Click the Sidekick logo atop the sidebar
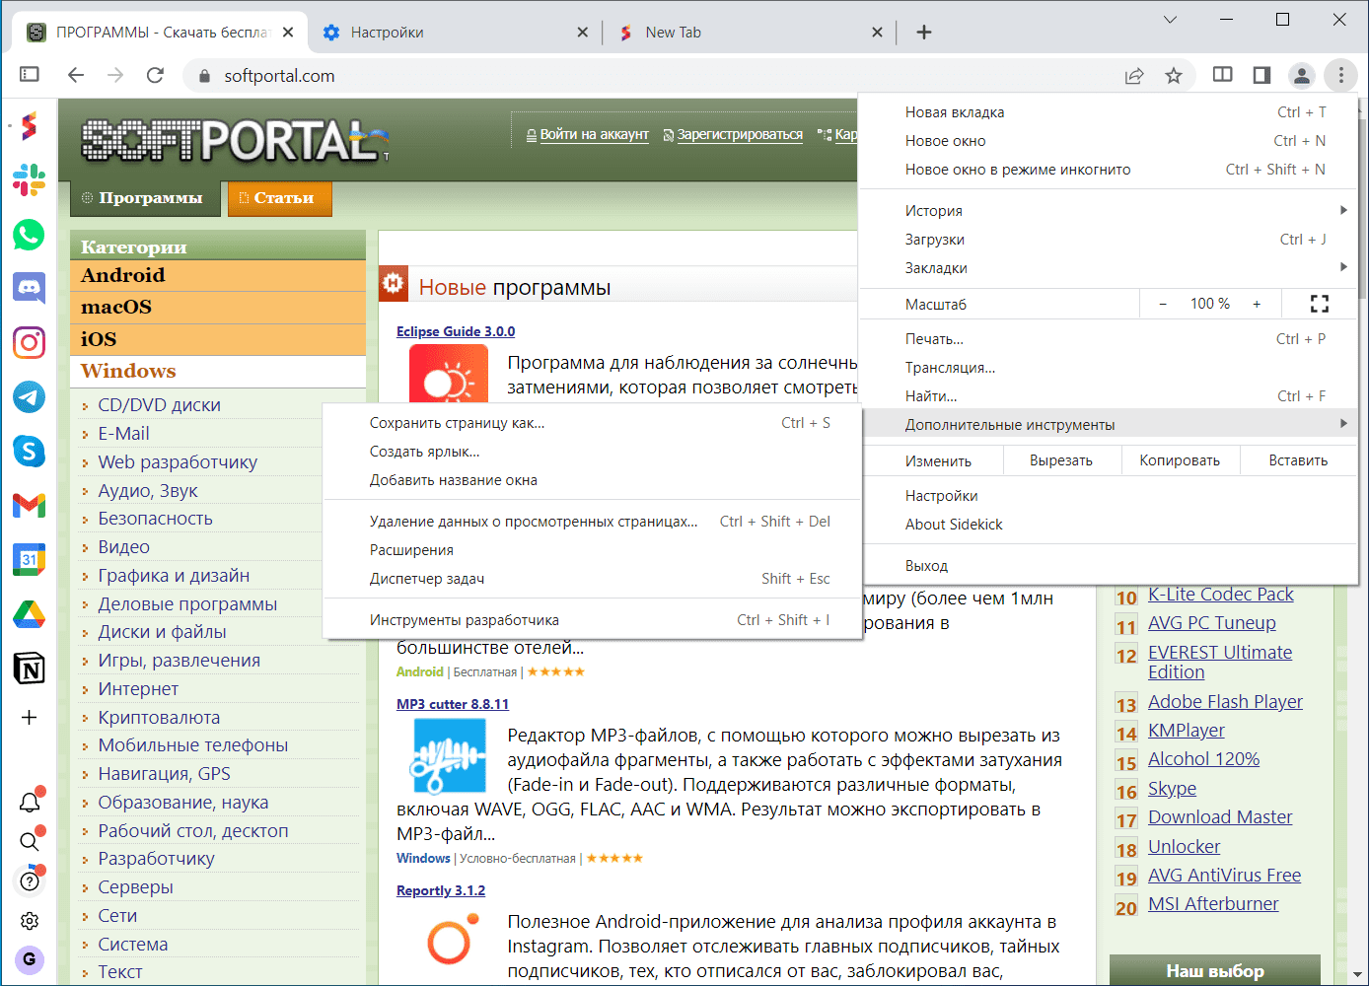This screenshot has width=1369, height=986. coord(30,126)
